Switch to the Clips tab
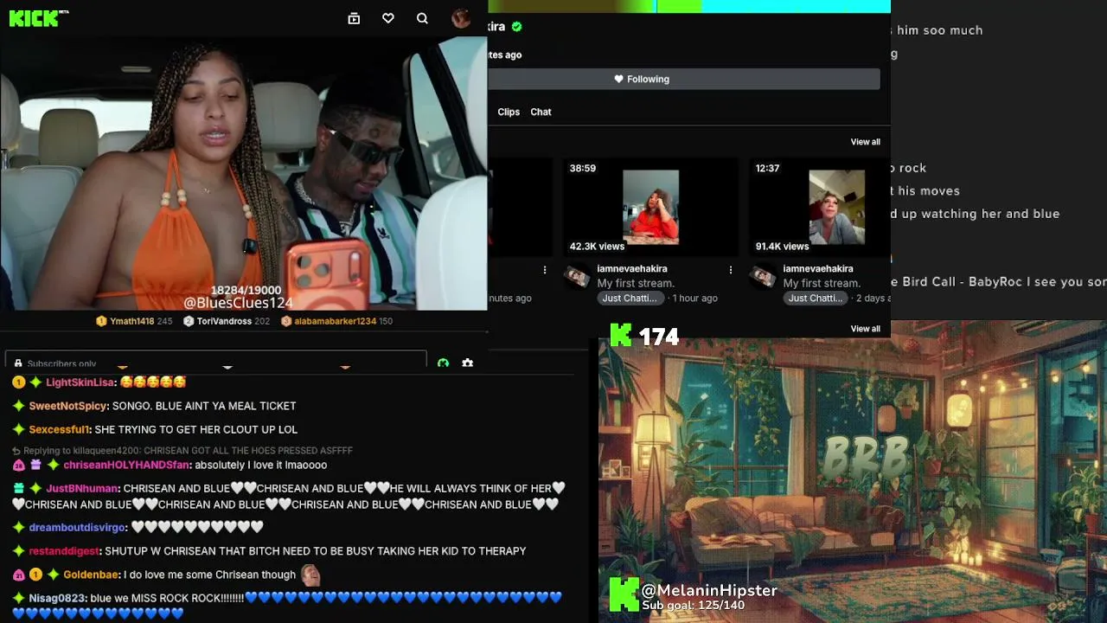 click(x=509, y=112)
